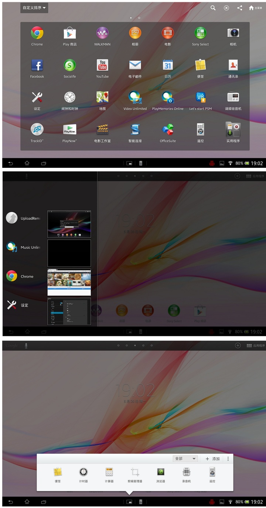Tap the back button below the app drawer
This screenshot has width=266, height=508.
coord(10,163)
